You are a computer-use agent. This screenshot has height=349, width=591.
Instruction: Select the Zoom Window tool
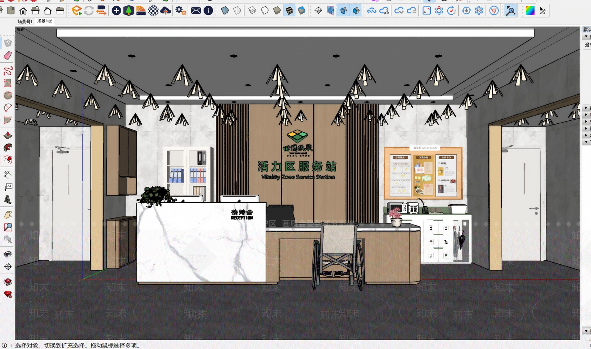8,227
